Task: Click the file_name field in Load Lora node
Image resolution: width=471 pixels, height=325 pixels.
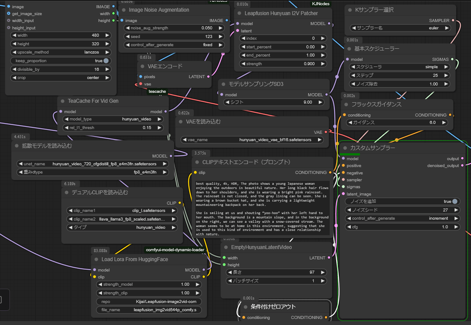Action: (149, 310)
